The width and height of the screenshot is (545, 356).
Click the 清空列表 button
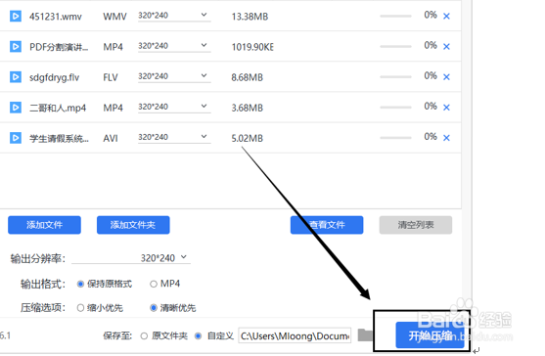[x=416, y=225]
